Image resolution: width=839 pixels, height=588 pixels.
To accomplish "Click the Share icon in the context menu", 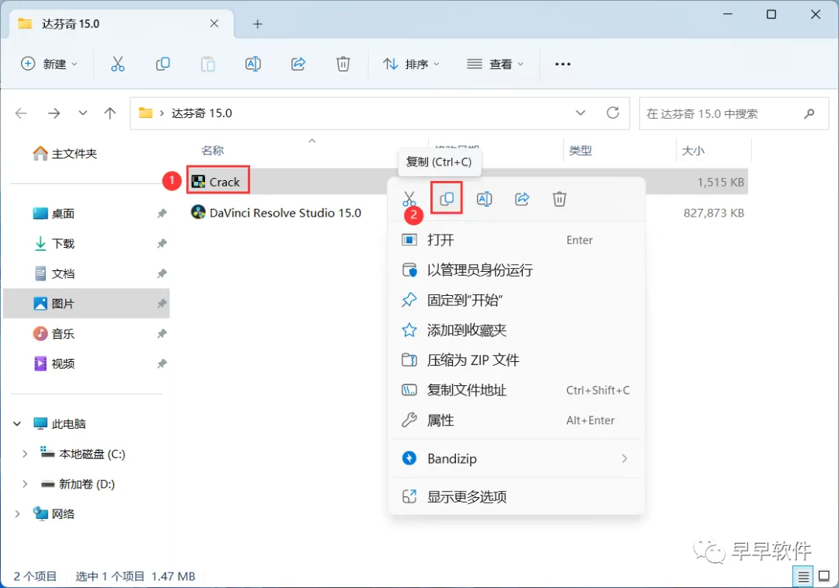I will (x=522, y=199).
